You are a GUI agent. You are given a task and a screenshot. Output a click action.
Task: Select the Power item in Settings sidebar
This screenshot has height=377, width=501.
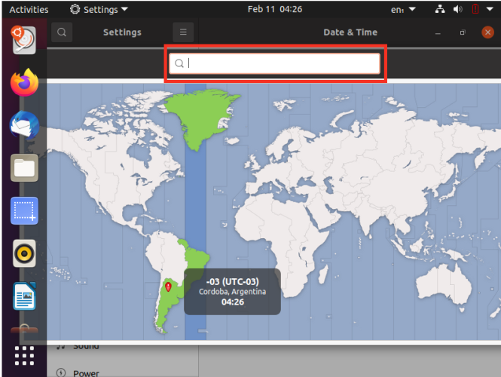click(x=123, y=372)
